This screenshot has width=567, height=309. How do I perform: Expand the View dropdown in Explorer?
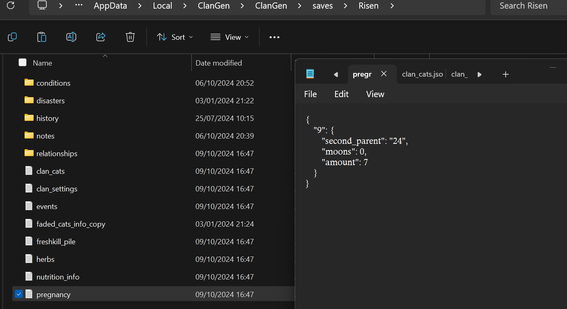coord(229,37)
